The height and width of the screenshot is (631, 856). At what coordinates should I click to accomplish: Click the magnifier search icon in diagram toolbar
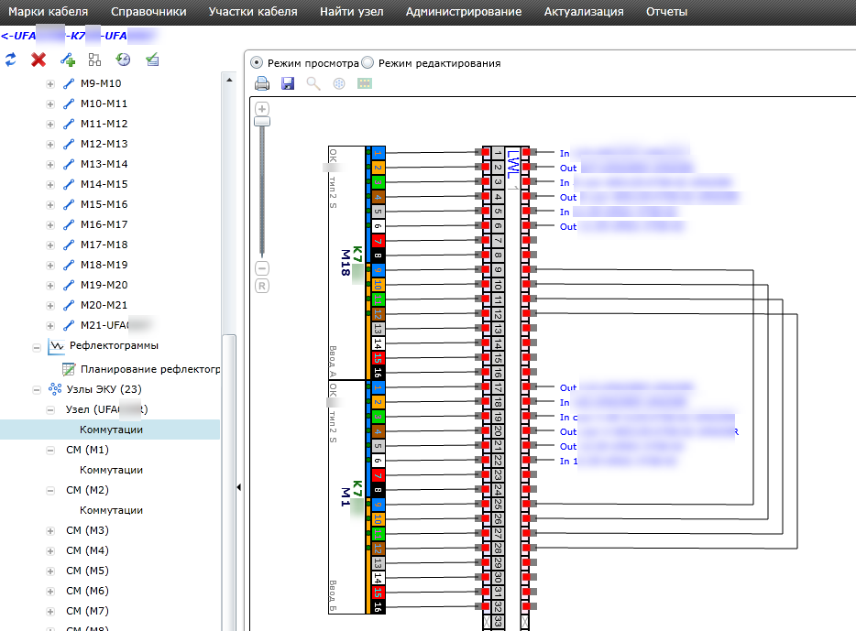pyautogui.click(x=313, y=83)
